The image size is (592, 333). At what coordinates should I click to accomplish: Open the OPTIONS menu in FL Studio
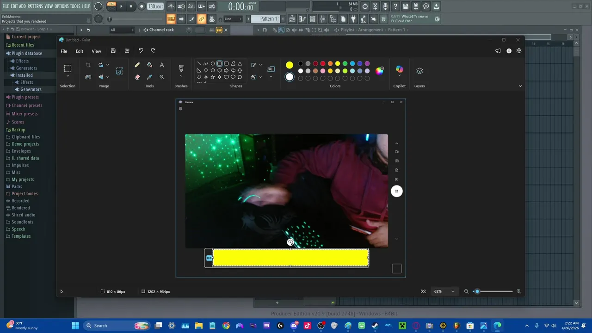coord(62,6)
